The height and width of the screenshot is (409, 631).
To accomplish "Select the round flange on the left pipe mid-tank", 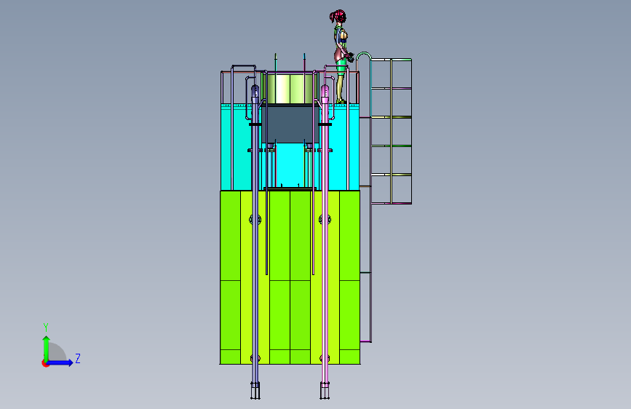I will tap(255, 220).
